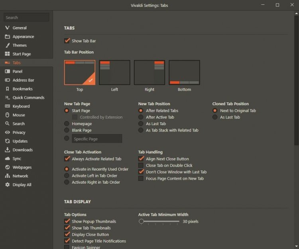Click the Mouse icon in sidebar
Screen dimensions: 299x249
[7, 115]
